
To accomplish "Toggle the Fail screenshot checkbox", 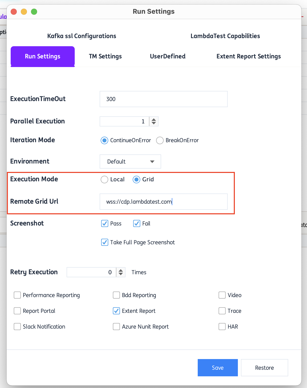I will coord(137,223).
